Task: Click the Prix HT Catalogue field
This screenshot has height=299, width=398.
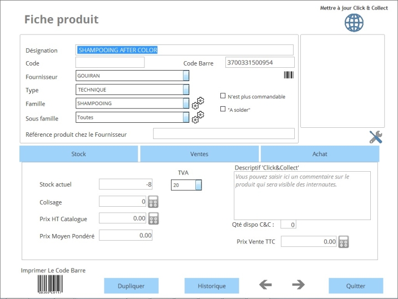Action: click(123, 218)
